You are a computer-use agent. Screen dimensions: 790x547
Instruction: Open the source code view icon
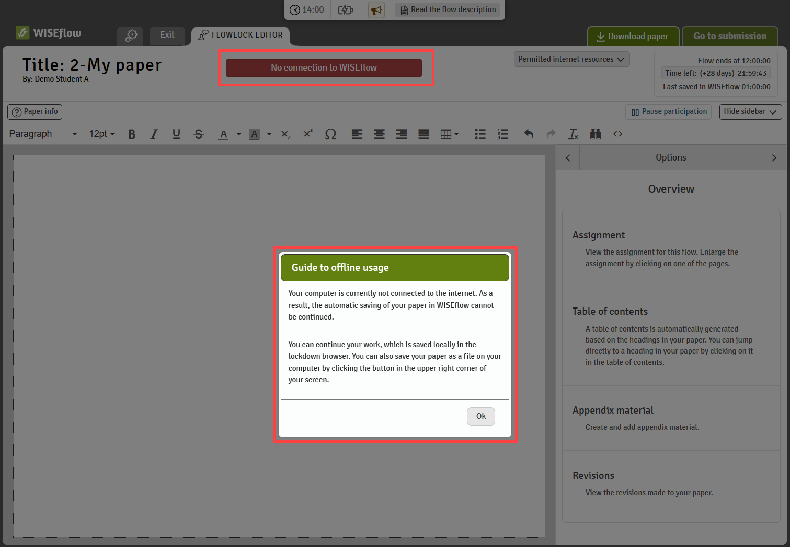tap(618, 134)
